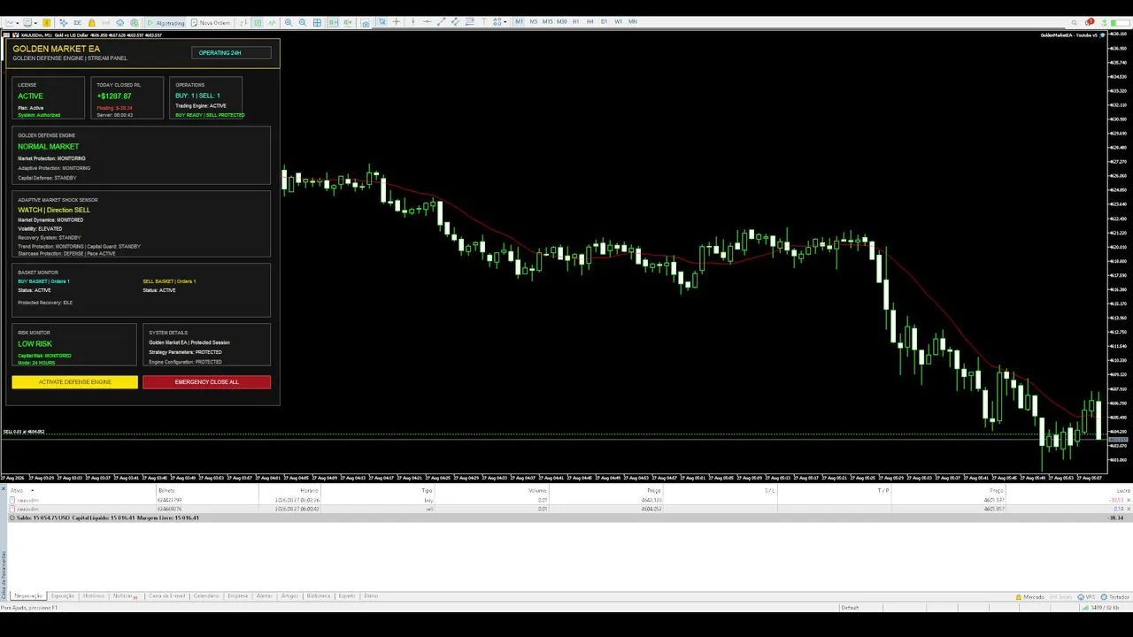This screenshot has height=637, width=1133.
Task: Select the horizontal line drawing tool
Action: 427,22
